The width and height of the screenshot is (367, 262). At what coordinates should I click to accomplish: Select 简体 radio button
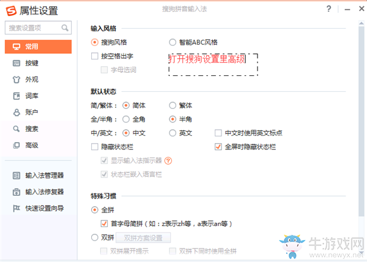coord(126,105)
